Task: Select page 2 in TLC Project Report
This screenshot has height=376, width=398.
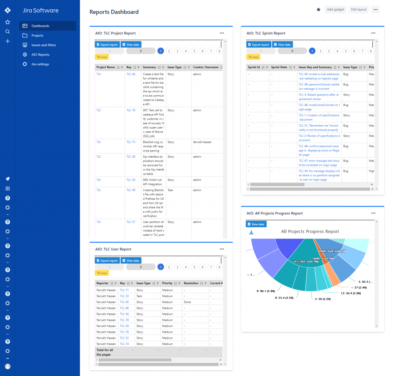Action: (169, 51)
